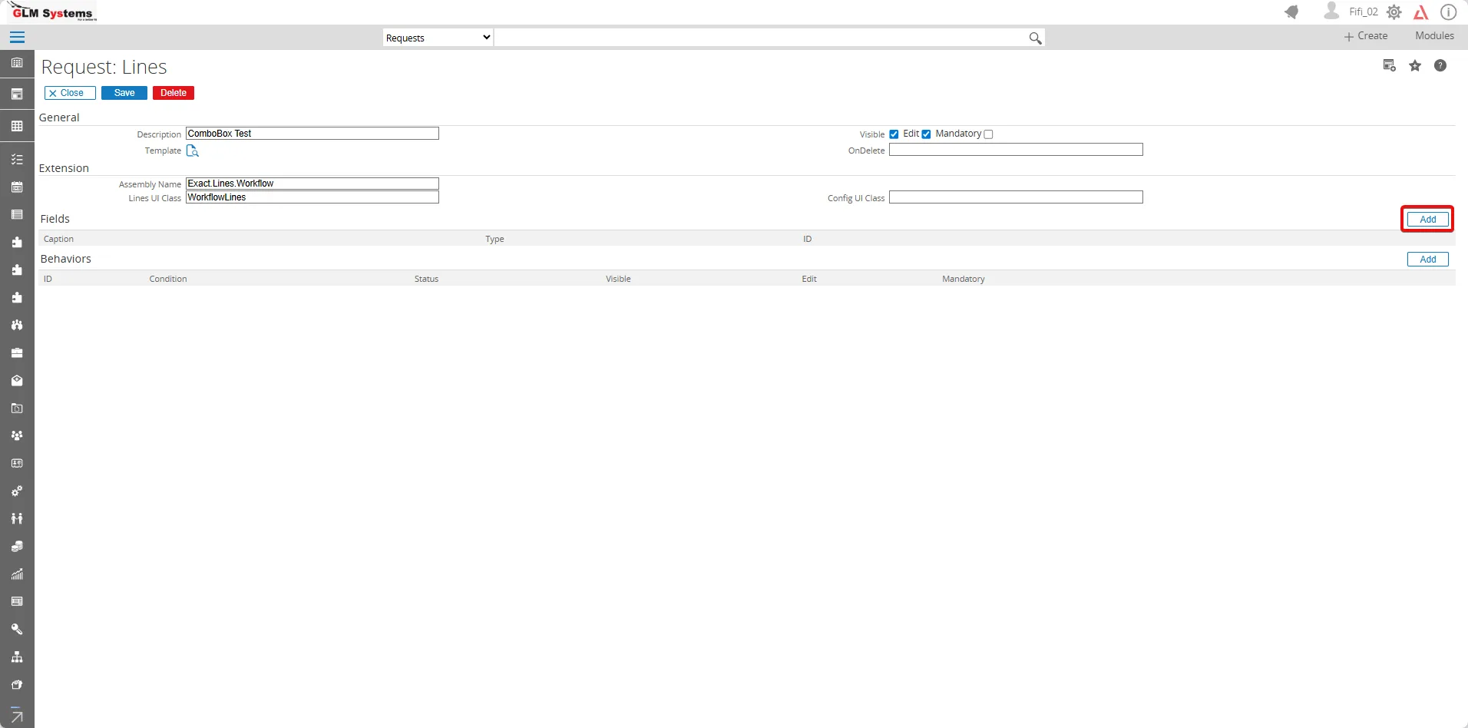The height and width of the screenshot is (728, 1468).
Task: Uncheck the Visible checkbox
Action: pyautogui.click(x=894, y=134)
